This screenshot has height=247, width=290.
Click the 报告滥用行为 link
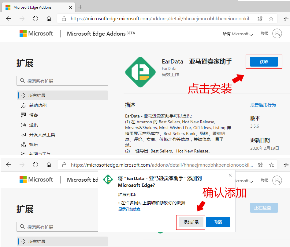(263, 105)
